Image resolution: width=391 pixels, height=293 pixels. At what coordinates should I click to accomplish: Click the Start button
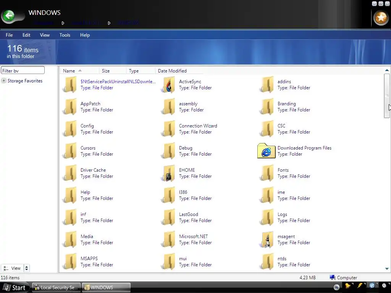coord(15,288)
